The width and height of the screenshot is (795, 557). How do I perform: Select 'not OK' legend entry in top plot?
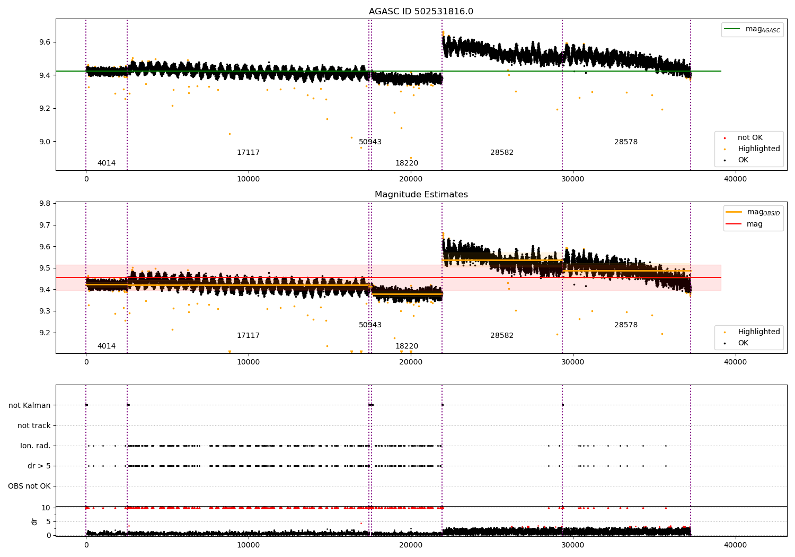point(750,138)
